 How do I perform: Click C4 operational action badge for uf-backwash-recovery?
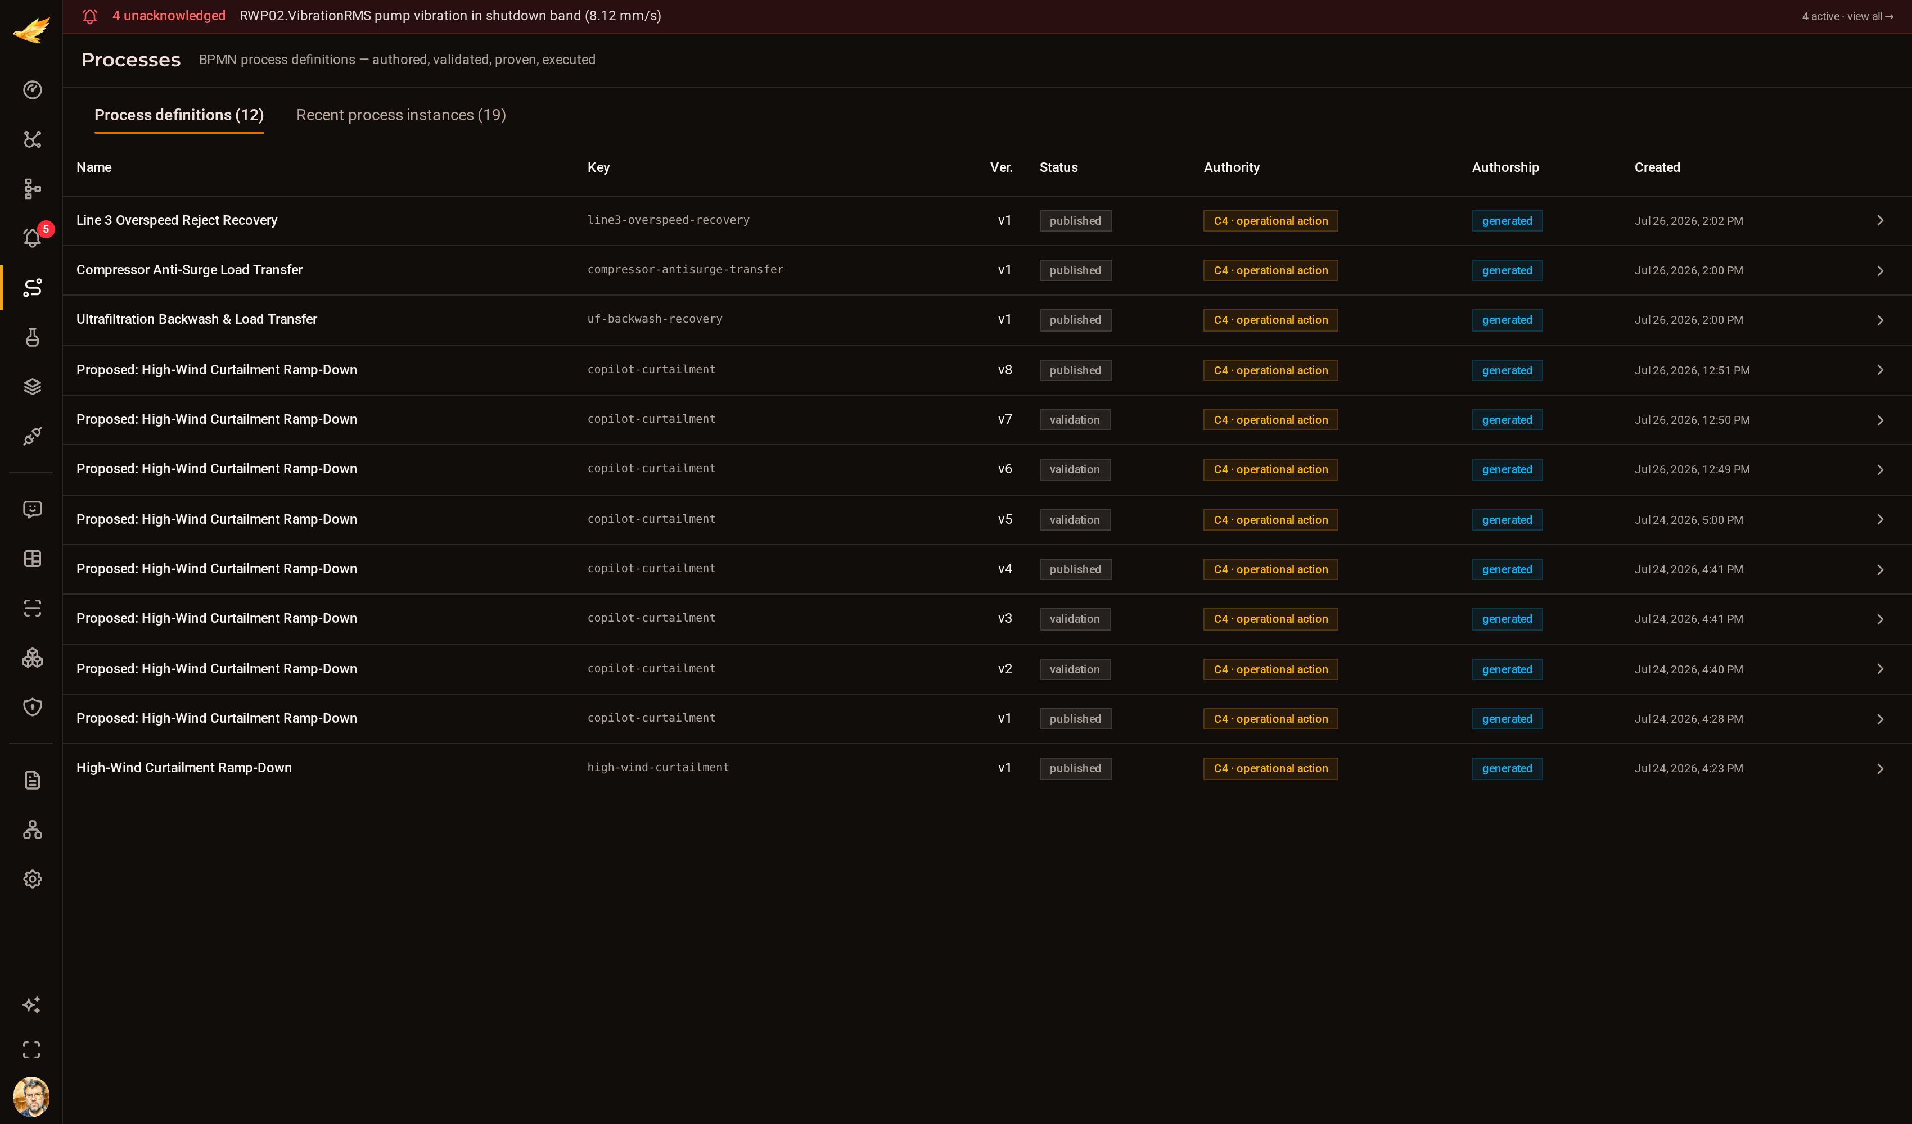1270,320
